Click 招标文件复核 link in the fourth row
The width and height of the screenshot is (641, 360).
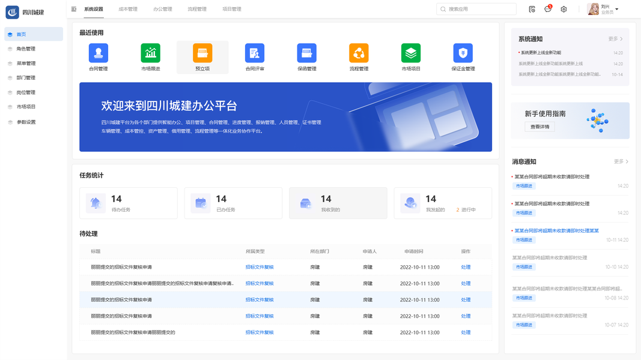point(260,316)
